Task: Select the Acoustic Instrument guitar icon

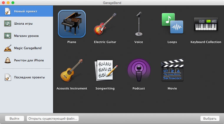Action: click(72, 70)
